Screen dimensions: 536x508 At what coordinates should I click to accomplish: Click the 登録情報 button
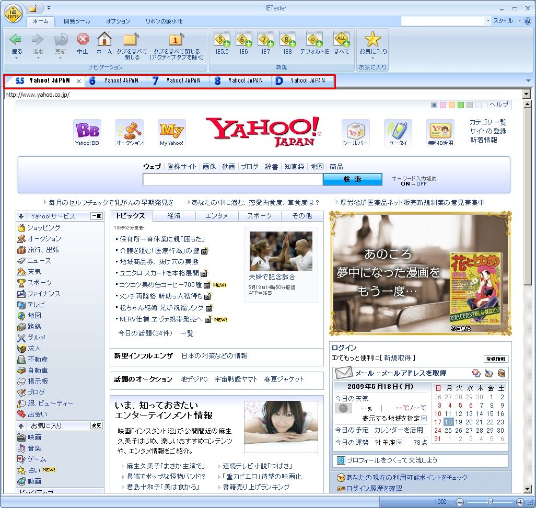[x=496, y=359]
